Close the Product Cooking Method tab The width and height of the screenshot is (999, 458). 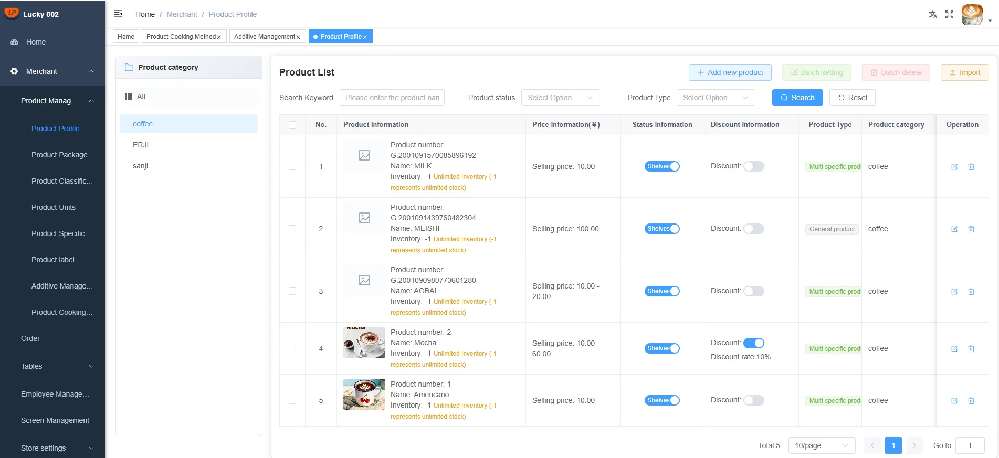click(219, 37)
